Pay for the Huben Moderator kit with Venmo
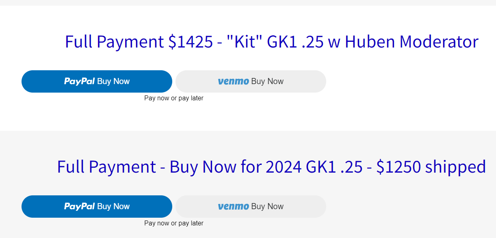The width and height of the screenshot is (496, 238). point(251,81)
